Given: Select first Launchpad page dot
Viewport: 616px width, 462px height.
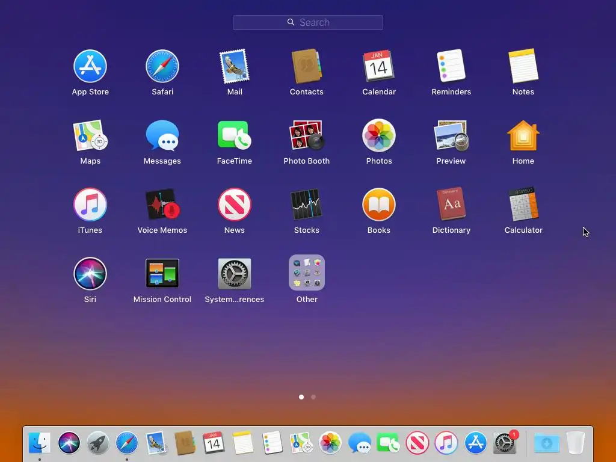Looking at the screenshot, I should [x=301, y=397].
